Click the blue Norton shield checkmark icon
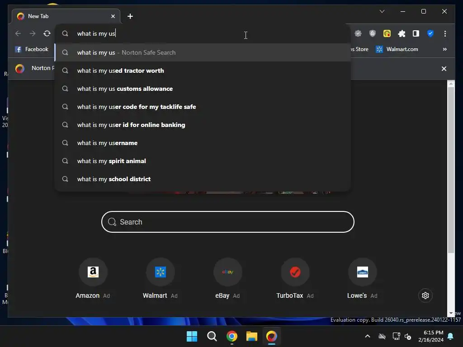Viewport: 463px width, 347px height. pyautogui.click(x=430, y=33)
